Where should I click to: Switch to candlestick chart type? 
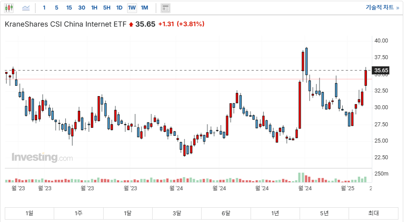click(x=9, y=8)
